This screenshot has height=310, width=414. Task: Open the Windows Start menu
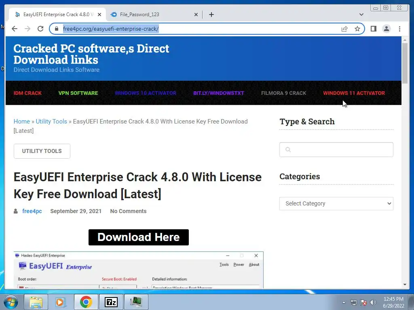(x=11, y=302)
